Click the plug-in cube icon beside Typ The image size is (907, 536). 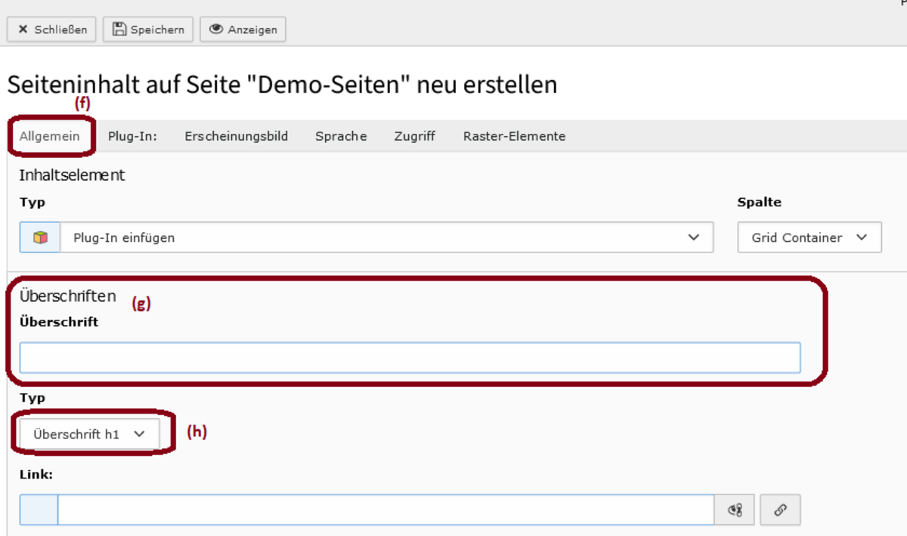pos(40,237)
